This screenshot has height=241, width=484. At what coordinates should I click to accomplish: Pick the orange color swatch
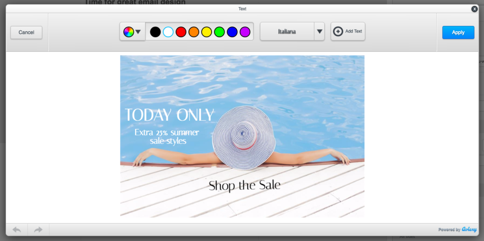(193, 32)
